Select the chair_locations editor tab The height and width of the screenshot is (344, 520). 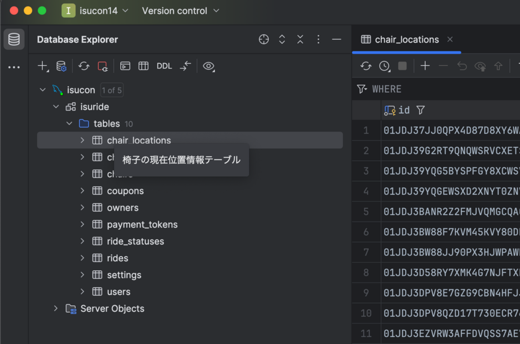[x=406, y=39]
